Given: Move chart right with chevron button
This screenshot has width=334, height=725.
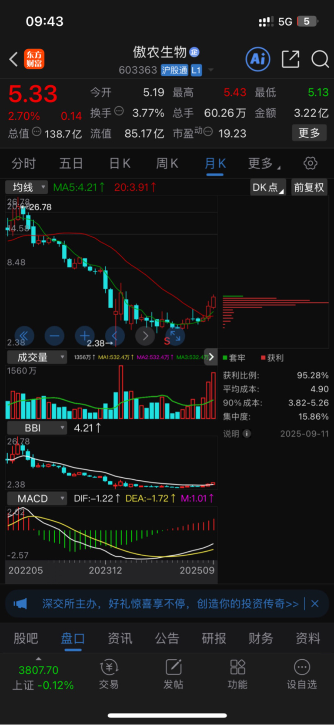Looking at the screenshot, I should click(145, 336).
